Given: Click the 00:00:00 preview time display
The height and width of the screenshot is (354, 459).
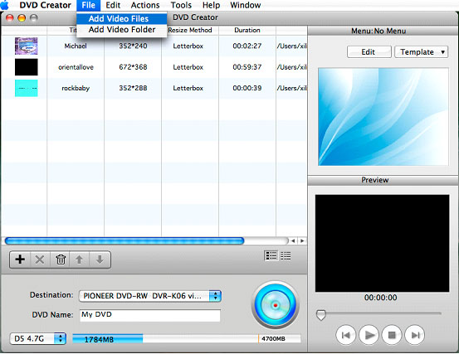Looking at the screenshot, I should (x=380, y=298).
